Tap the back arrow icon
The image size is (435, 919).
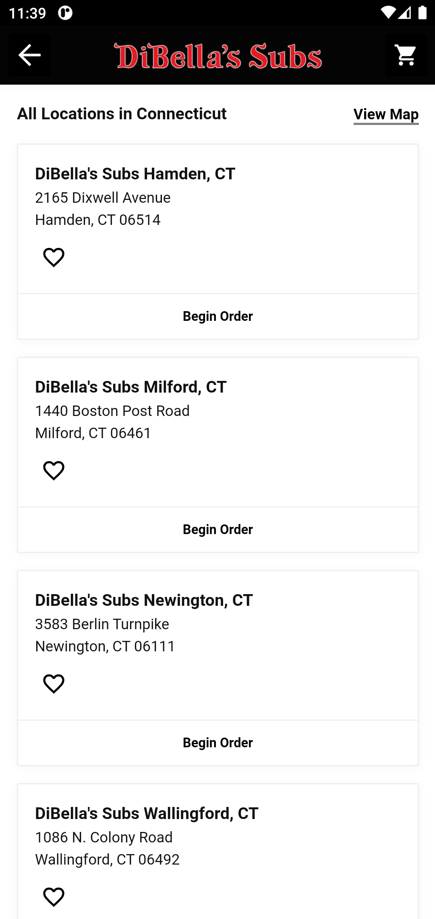[30, 55]
